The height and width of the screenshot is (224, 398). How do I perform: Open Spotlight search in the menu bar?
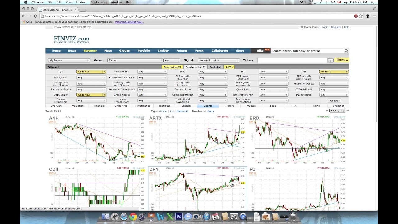pos(373,2)
